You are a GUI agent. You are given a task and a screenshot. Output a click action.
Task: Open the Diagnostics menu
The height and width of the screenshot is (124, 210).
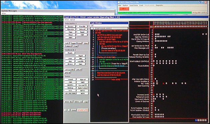[x=159, y=5]
